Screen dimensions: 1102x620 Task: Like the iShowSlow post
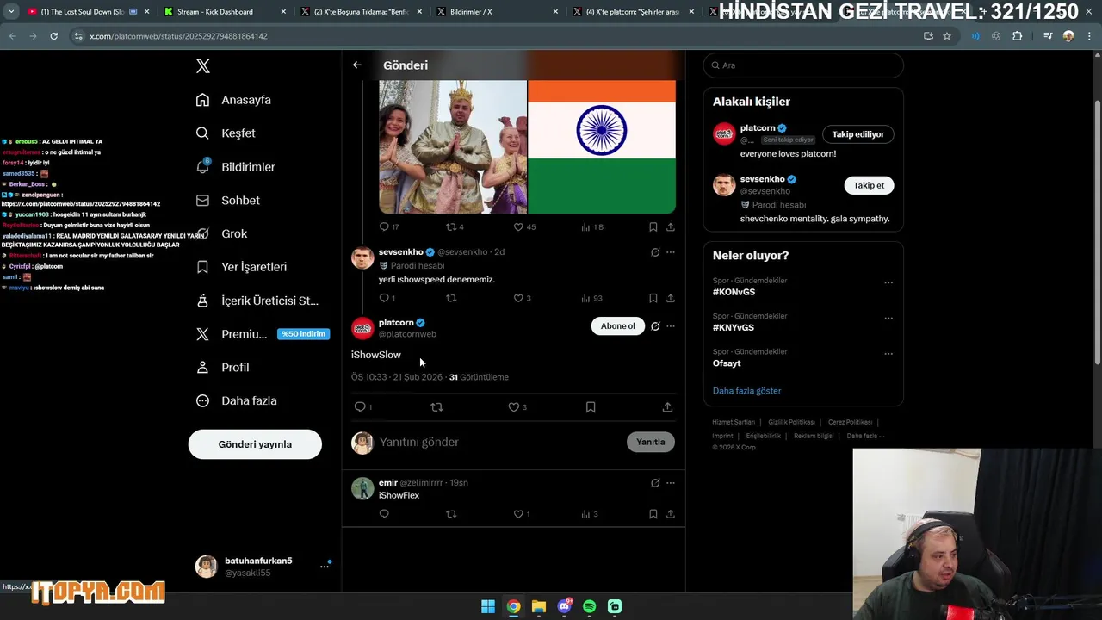click(514, 407)
